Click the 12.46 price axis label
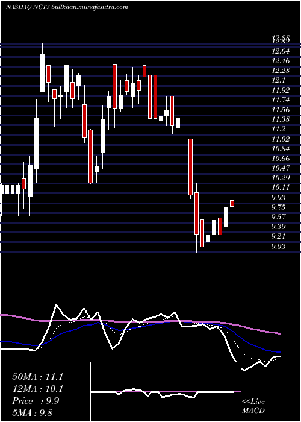The image size is (301, 422). tap(281, 61)
